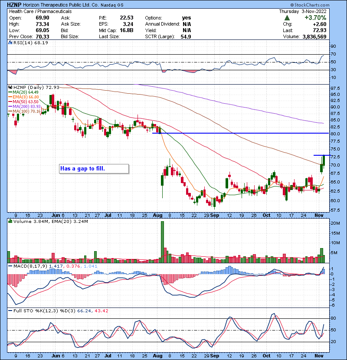Image resolution: width=347 pixels, height=360 pixels.
Task: Click the P/E value 22.53
Action: [x=127, y=18]
